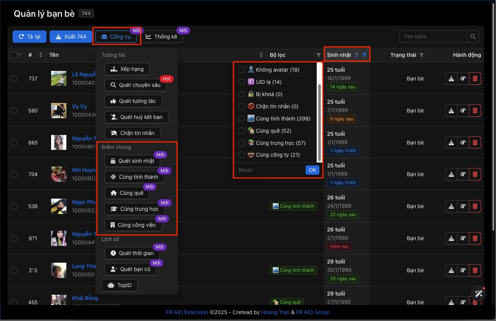Click Reset in the filter popup
496x321 pixels.
coord(245,170)
